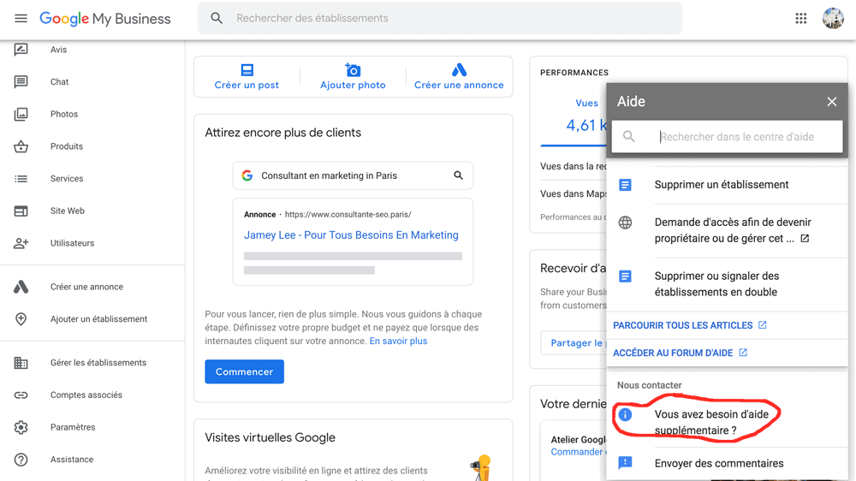This screenshot has height=481, width=856.
Task: Click the Commencer button
Action: click(244, 371)
